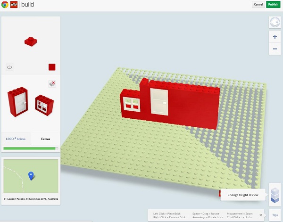Select the delete brick eraser tool
The image size is (283, 222).
click(x=52, y=83)
